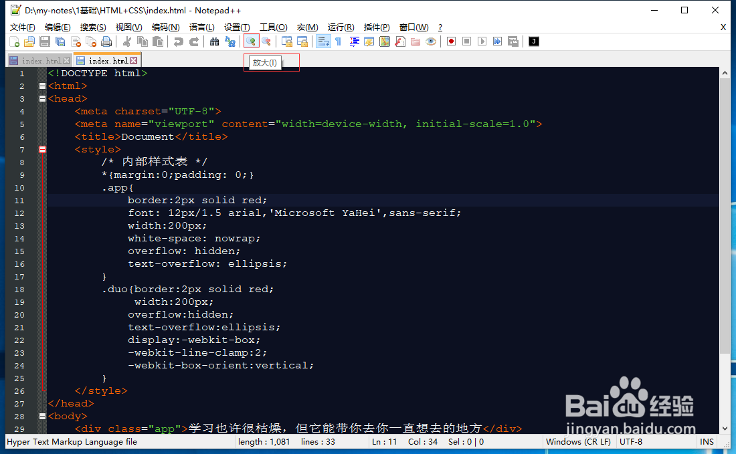The width and height of the screenshot is (736, 454).
Task: Open the 搜索(S) menu
Action: pos(93,27)
